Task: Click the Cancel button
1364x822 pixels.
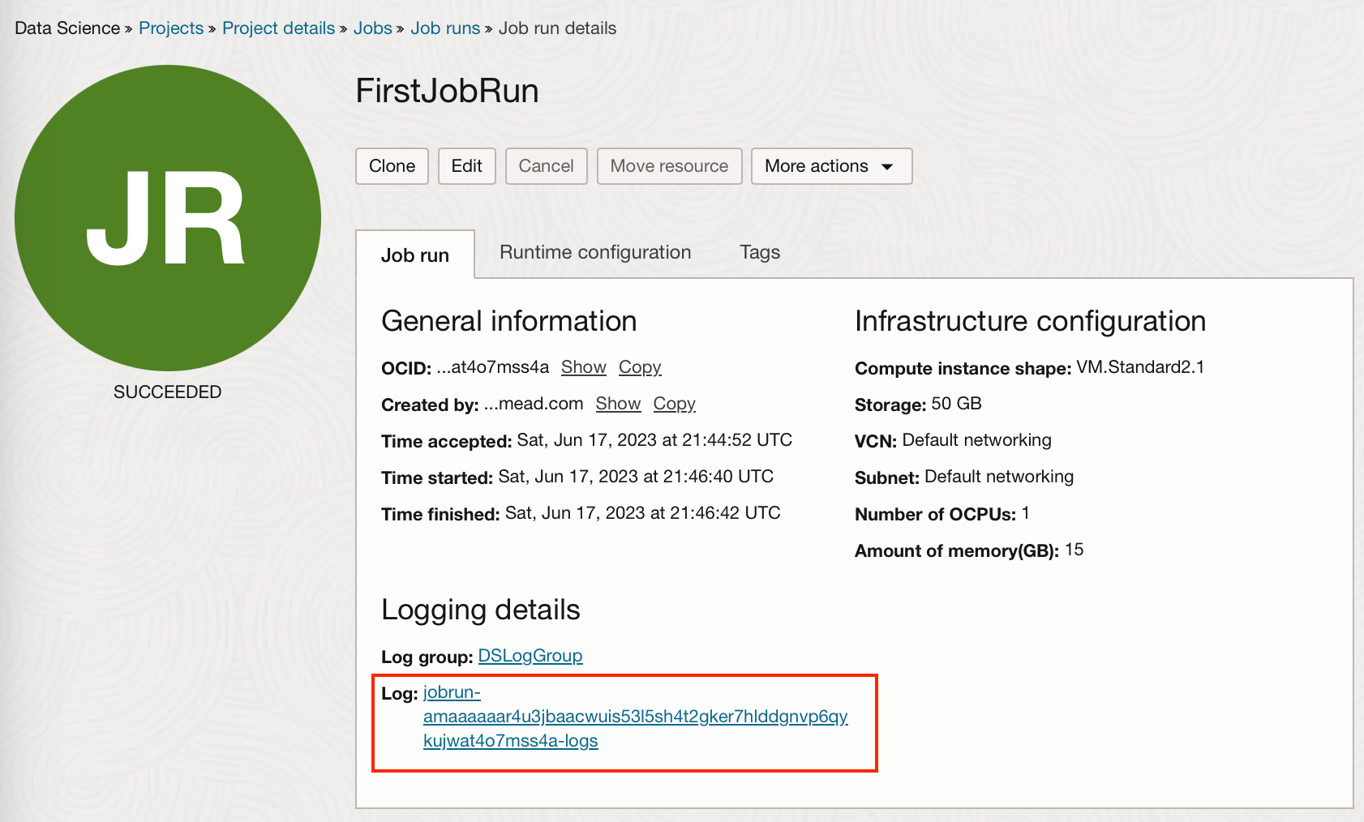Action: pyautogui.click(x=546, y=166)
